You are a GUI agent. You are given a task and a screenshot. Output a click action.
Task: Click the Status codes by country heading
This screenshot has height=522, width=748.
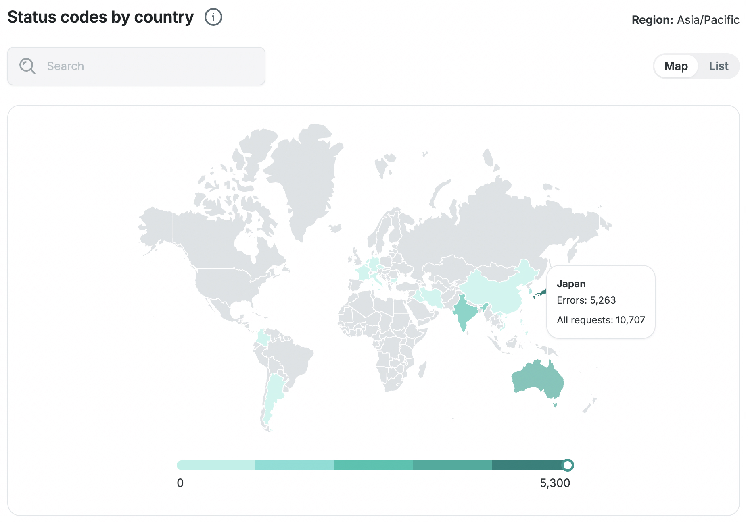coord(100,17)
